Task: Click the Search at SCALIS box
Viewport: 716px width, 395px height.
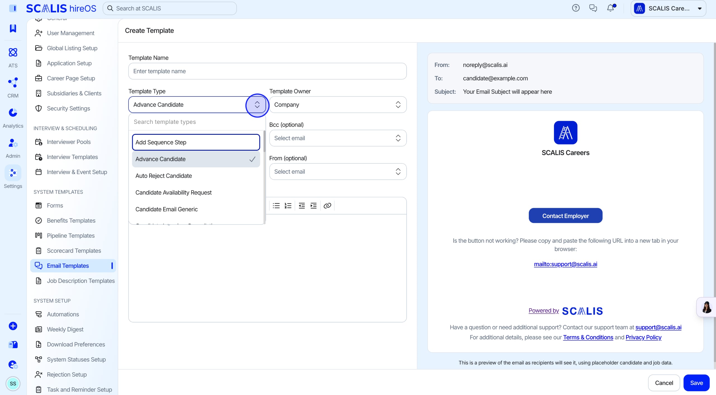Action: 170,8
